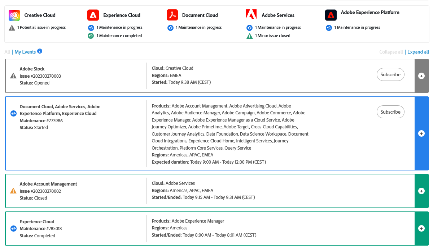This screenshot has height=251, width=433.
Task: Select the Adobe Experience Platform logo icon
Action: [331, 15]
